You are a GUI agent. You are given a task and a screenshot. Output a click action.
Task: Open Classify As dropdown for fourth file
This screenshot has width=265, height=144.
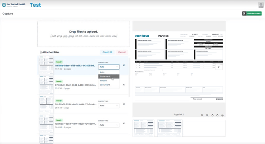pos(109,125)
